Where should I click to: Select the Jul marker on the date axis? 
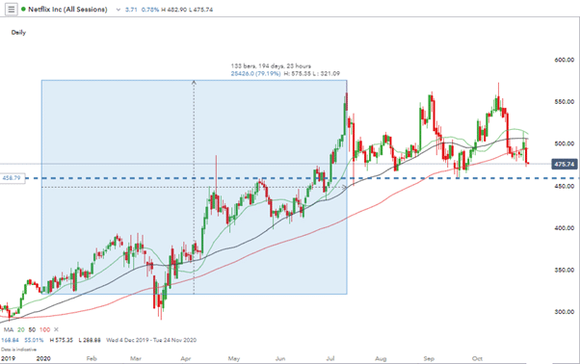330,358
